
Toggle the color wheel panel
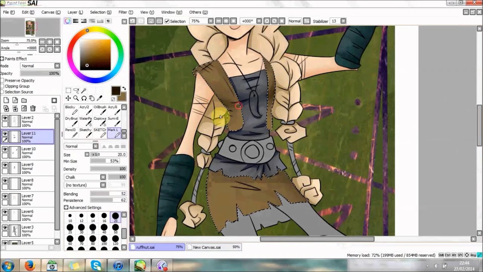coord(67,21)
